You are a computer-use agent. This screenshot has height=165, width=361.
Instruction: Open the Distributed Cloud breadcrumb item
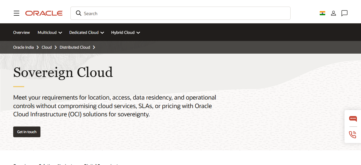pyautogui.click(x=75, y=47)
